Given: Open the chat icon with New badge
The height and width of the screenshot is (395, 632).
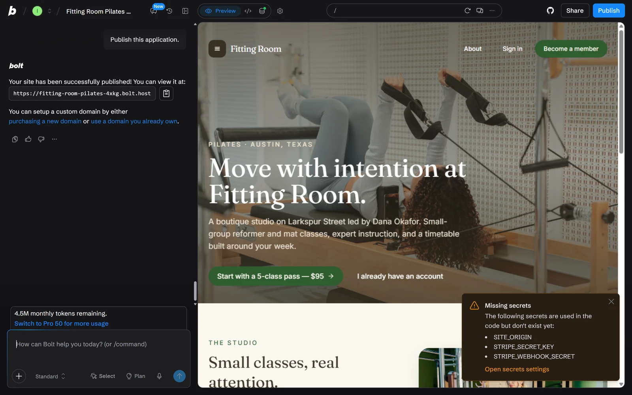Looking at the screenshot, I should click(154, 11).
